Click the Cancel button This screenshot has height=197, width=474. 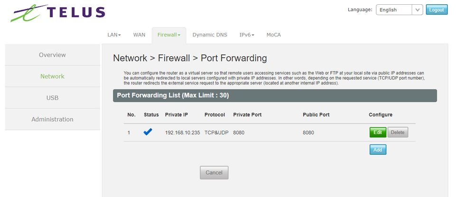(214, 173)
